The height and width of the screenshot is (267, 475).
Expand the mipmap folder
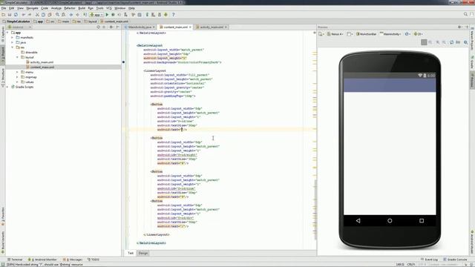point(17,77)
